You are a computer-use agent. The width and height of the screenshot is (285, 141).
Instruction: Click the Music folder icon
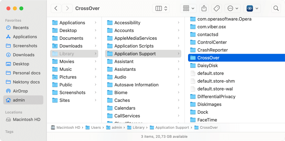(55, 69)
